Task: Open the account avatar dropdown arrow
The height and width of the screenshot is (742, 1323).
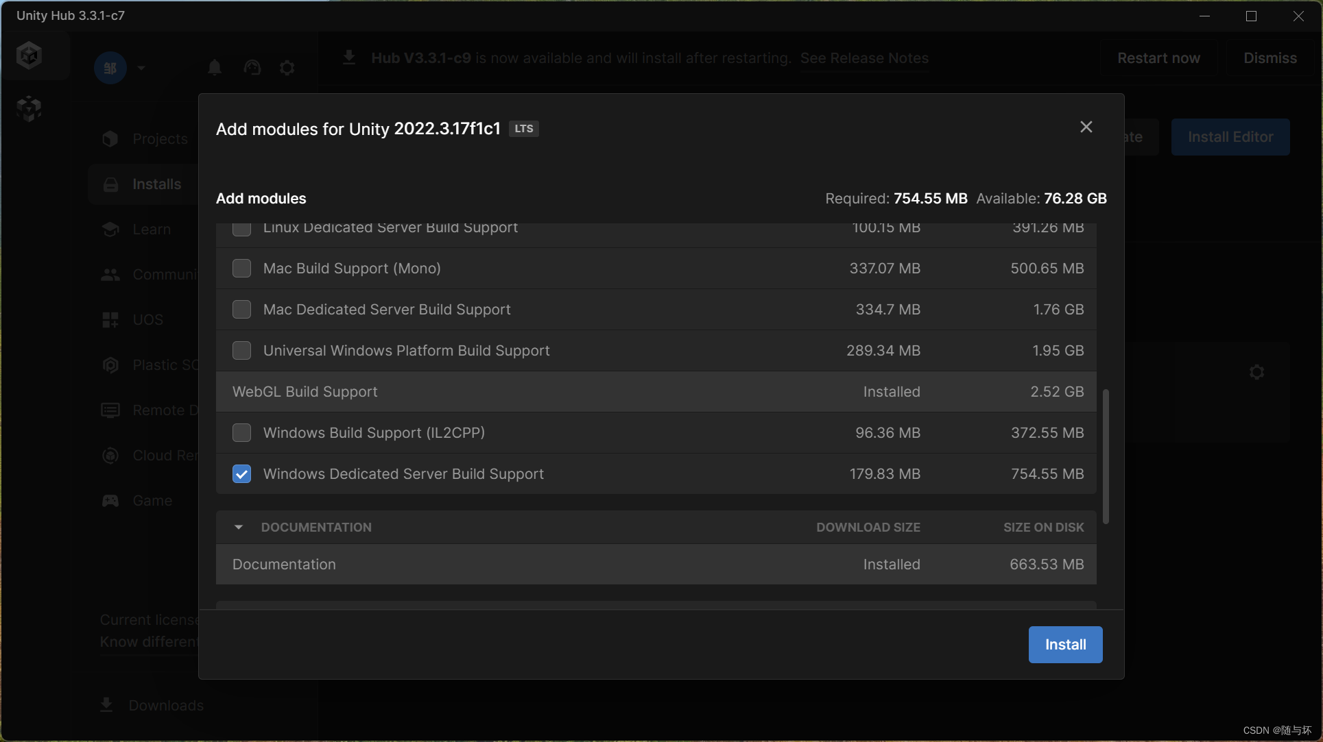Action: pos(141,68)
